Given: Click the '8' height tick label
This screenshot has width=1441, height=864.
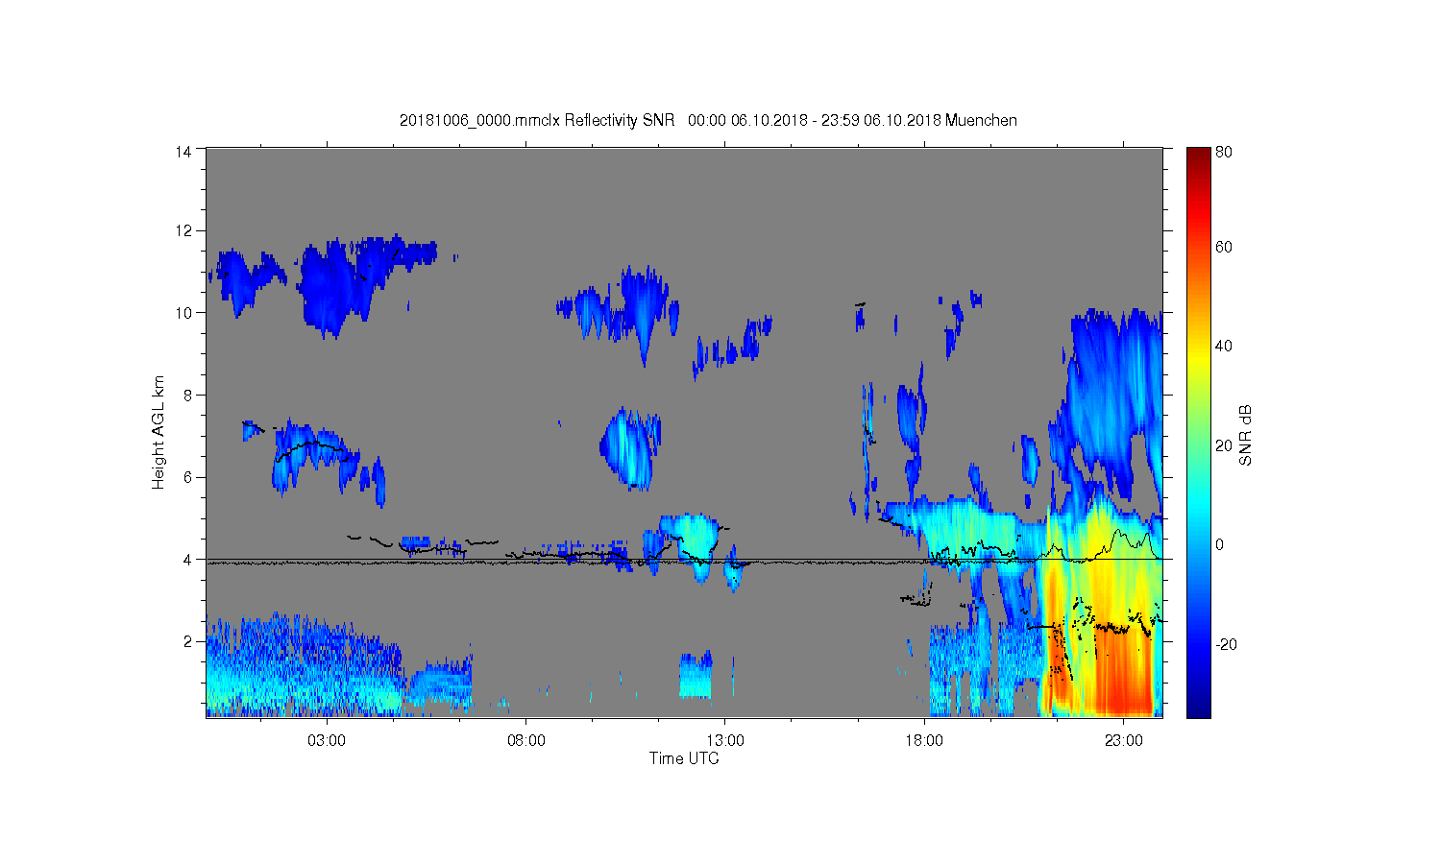Looking at the screenshot, I should click(188, 395).
